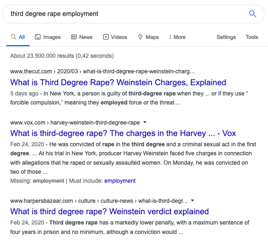Expand dropdown arrow beside vox.com URL
The width and height of the screenshot is (268, 245).
click(145, 122)
